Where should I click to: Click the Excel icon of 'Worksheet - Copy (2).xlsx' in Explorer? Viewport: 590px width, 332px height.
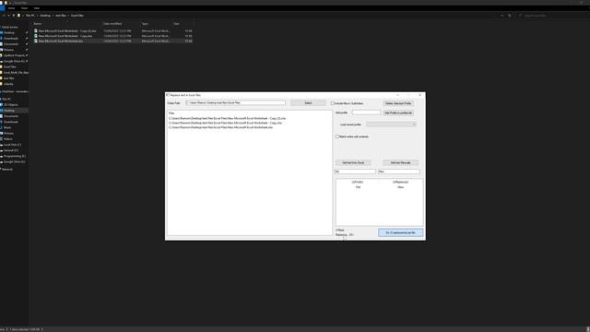36,30
